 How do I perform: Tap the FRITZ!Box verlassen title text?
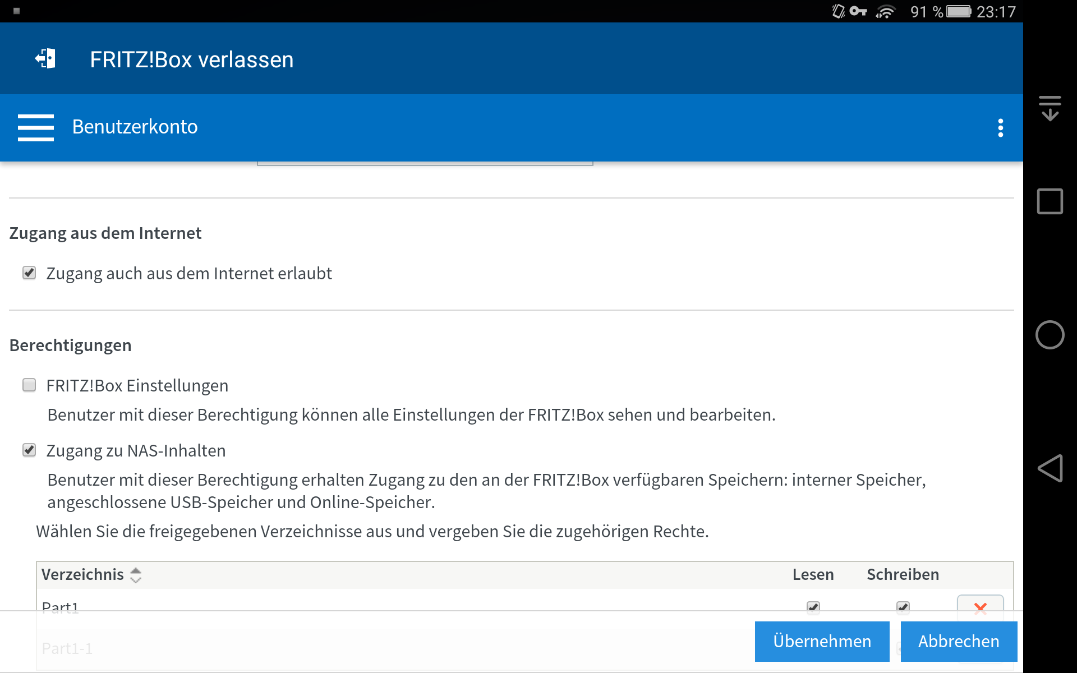(x=192, y=59)
